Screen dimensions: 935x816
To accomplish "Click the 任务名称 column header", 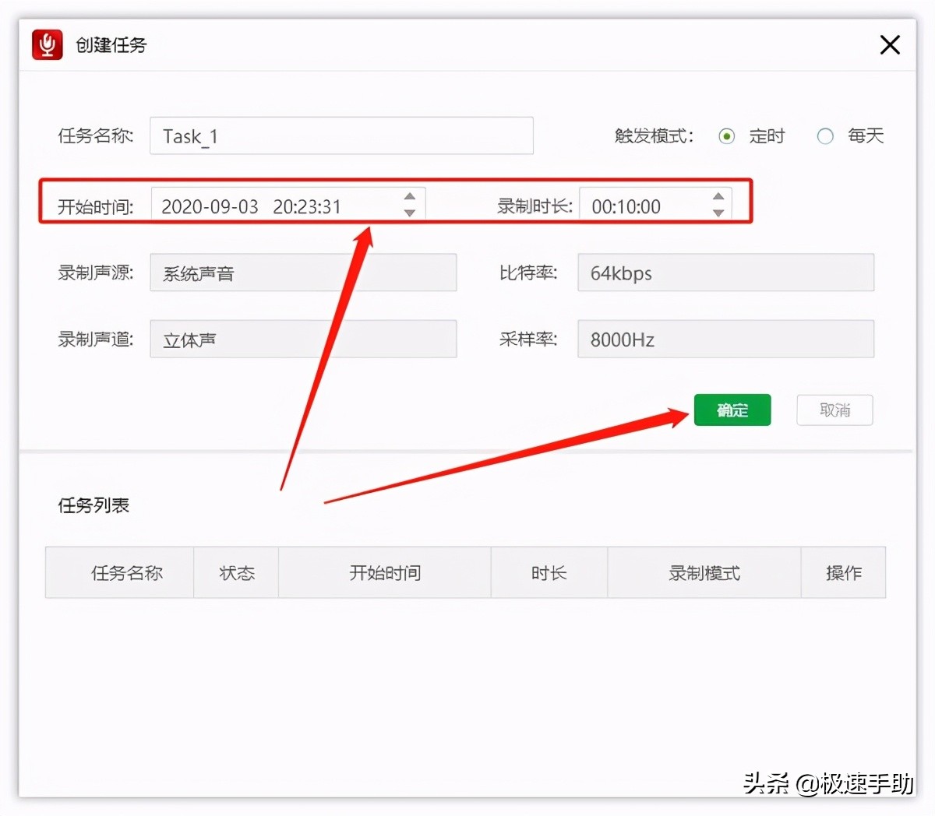I will [x=126, y=572].
